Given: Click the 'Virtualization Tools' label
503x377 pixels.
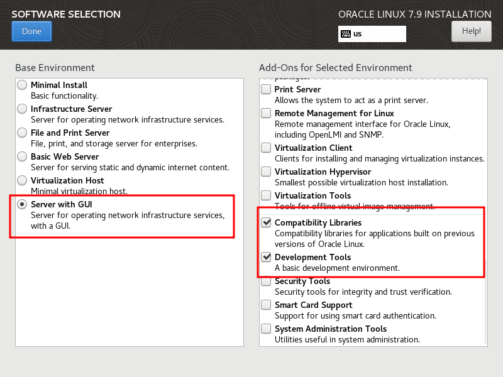Looking at the screenshot, I should coord(312,196).
